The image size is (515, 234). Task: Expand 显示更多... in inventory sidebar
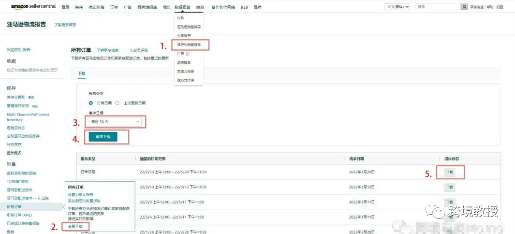(x=15, y=153)
